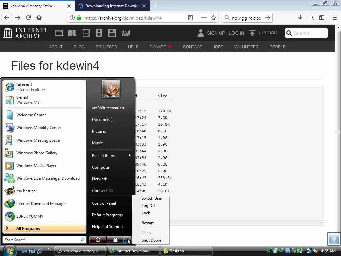
Task: Click the Start menu user picture
Action: pos(111,89)
